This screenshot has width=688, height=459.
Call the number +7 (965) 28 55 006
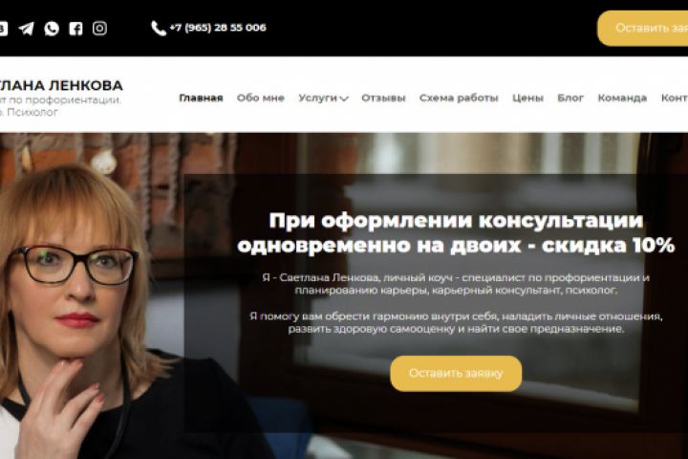pos(218,28)
